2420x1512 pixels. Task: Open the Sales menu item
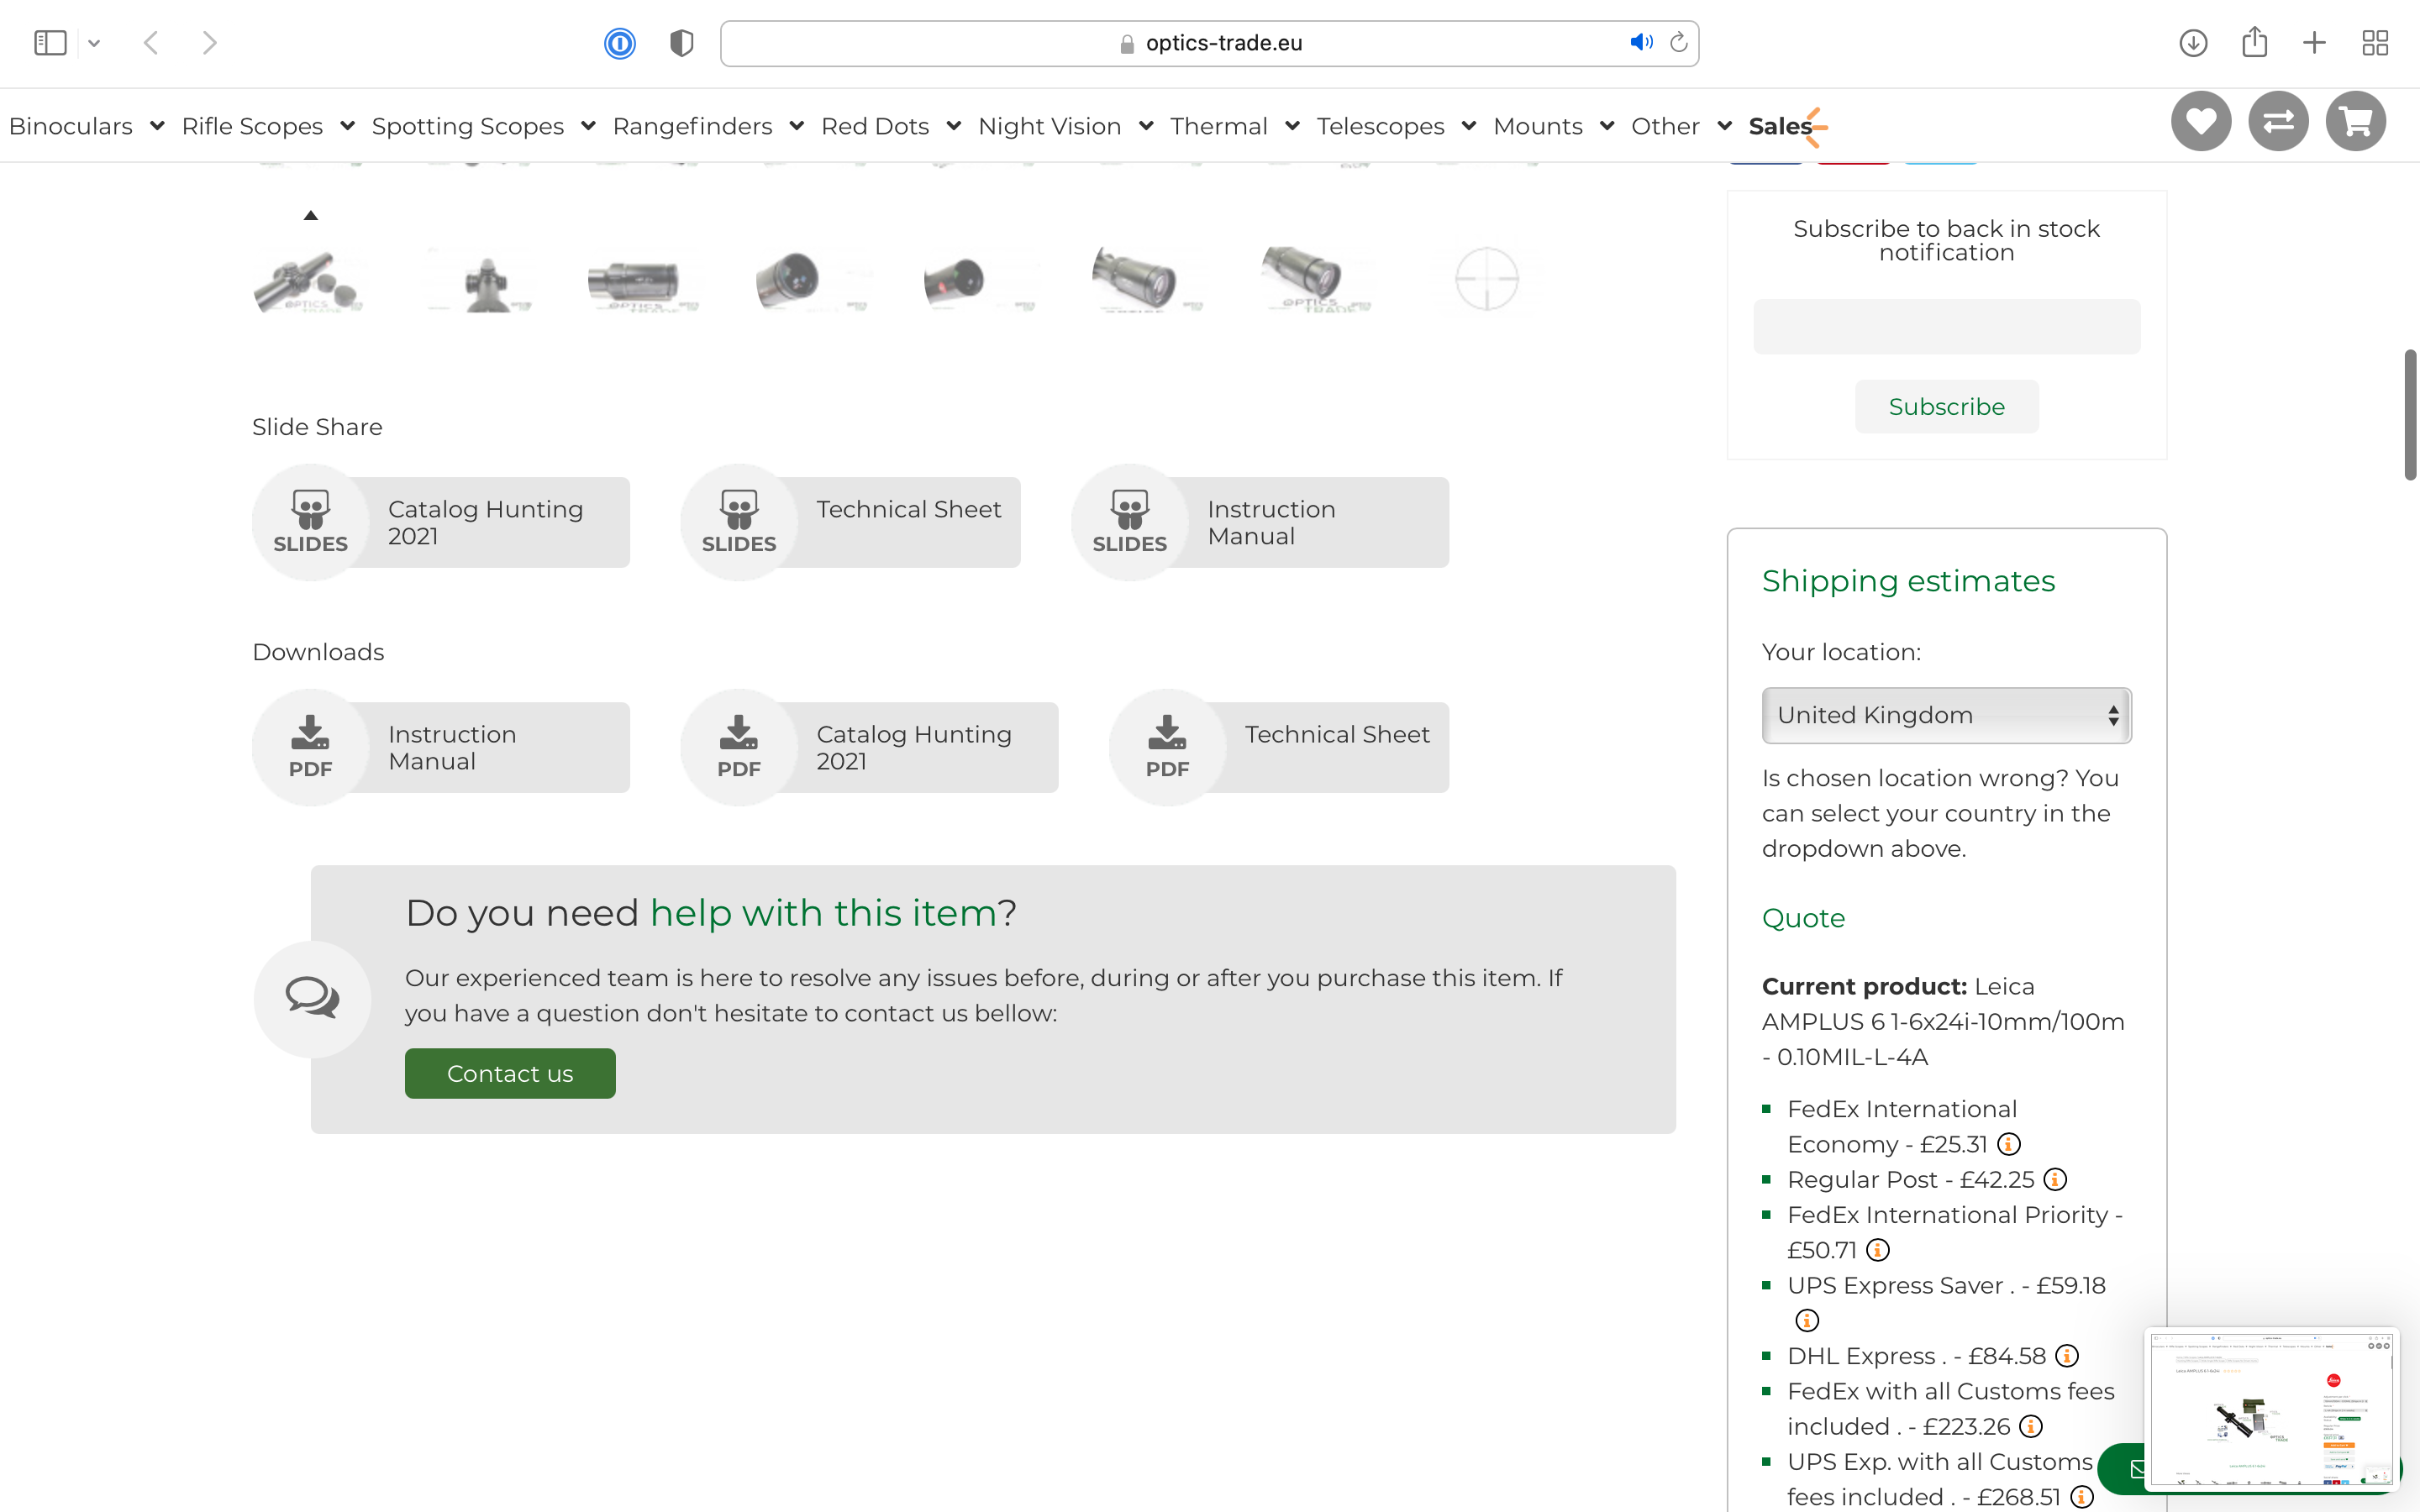[1781, 126]
